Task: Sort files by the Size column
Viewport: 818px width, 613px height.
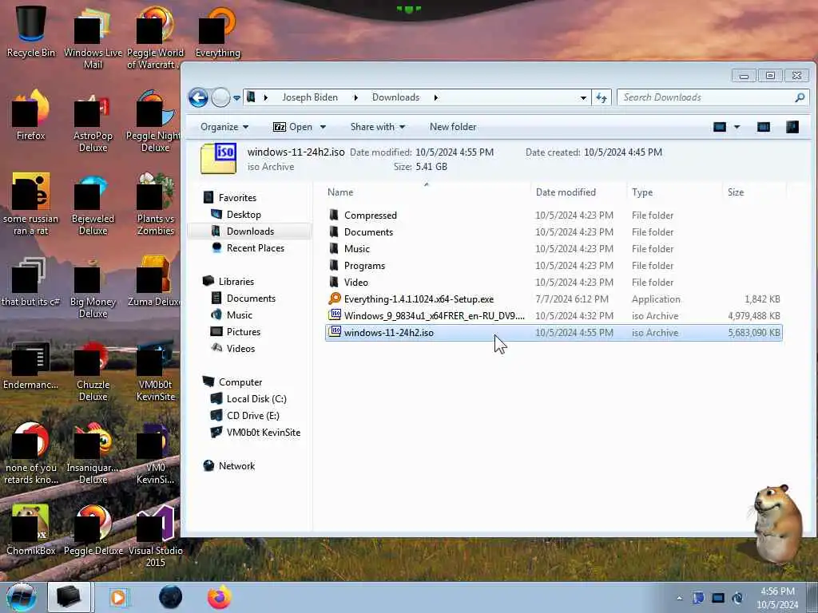Action: (754, 192)
